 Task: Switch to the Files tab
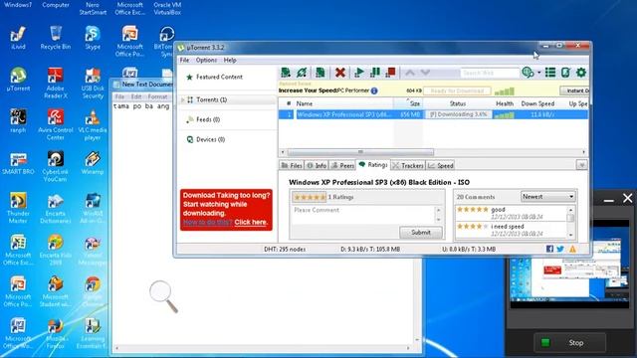pyautogui.click(x=292, y=165)
